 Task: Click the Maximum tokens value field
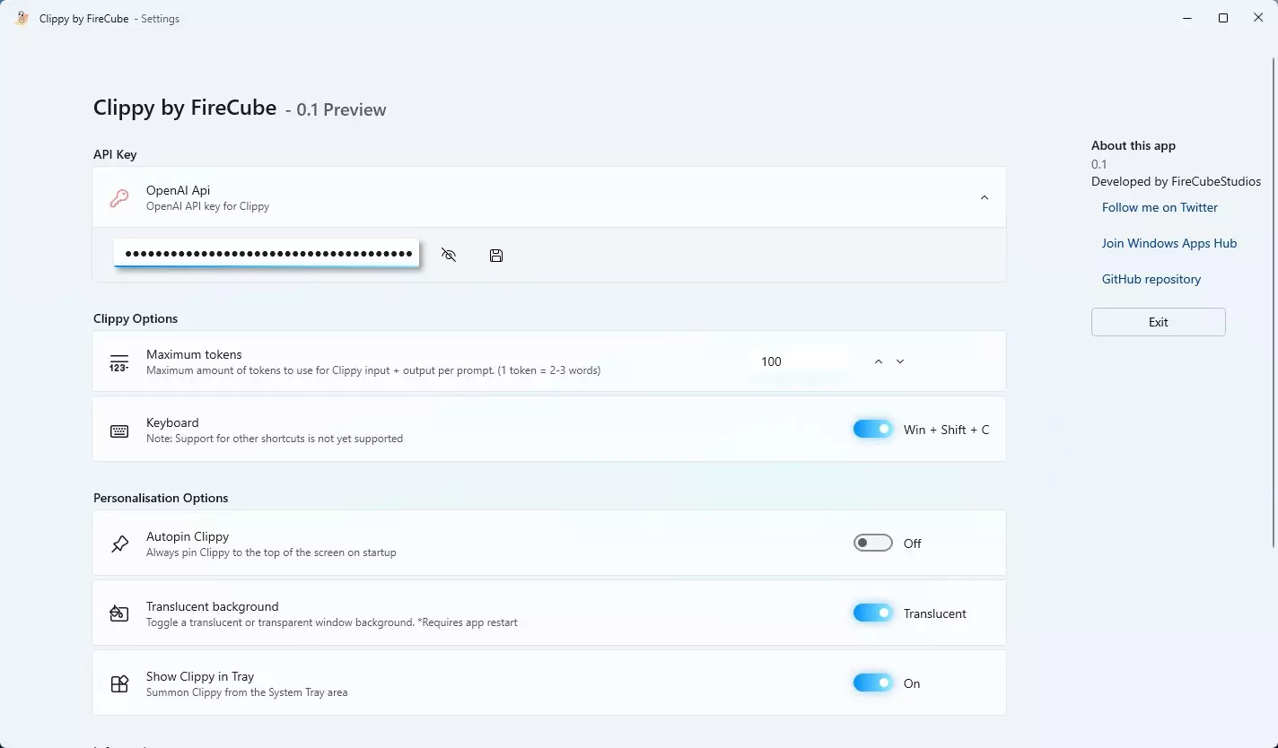(x=799, y=361)
